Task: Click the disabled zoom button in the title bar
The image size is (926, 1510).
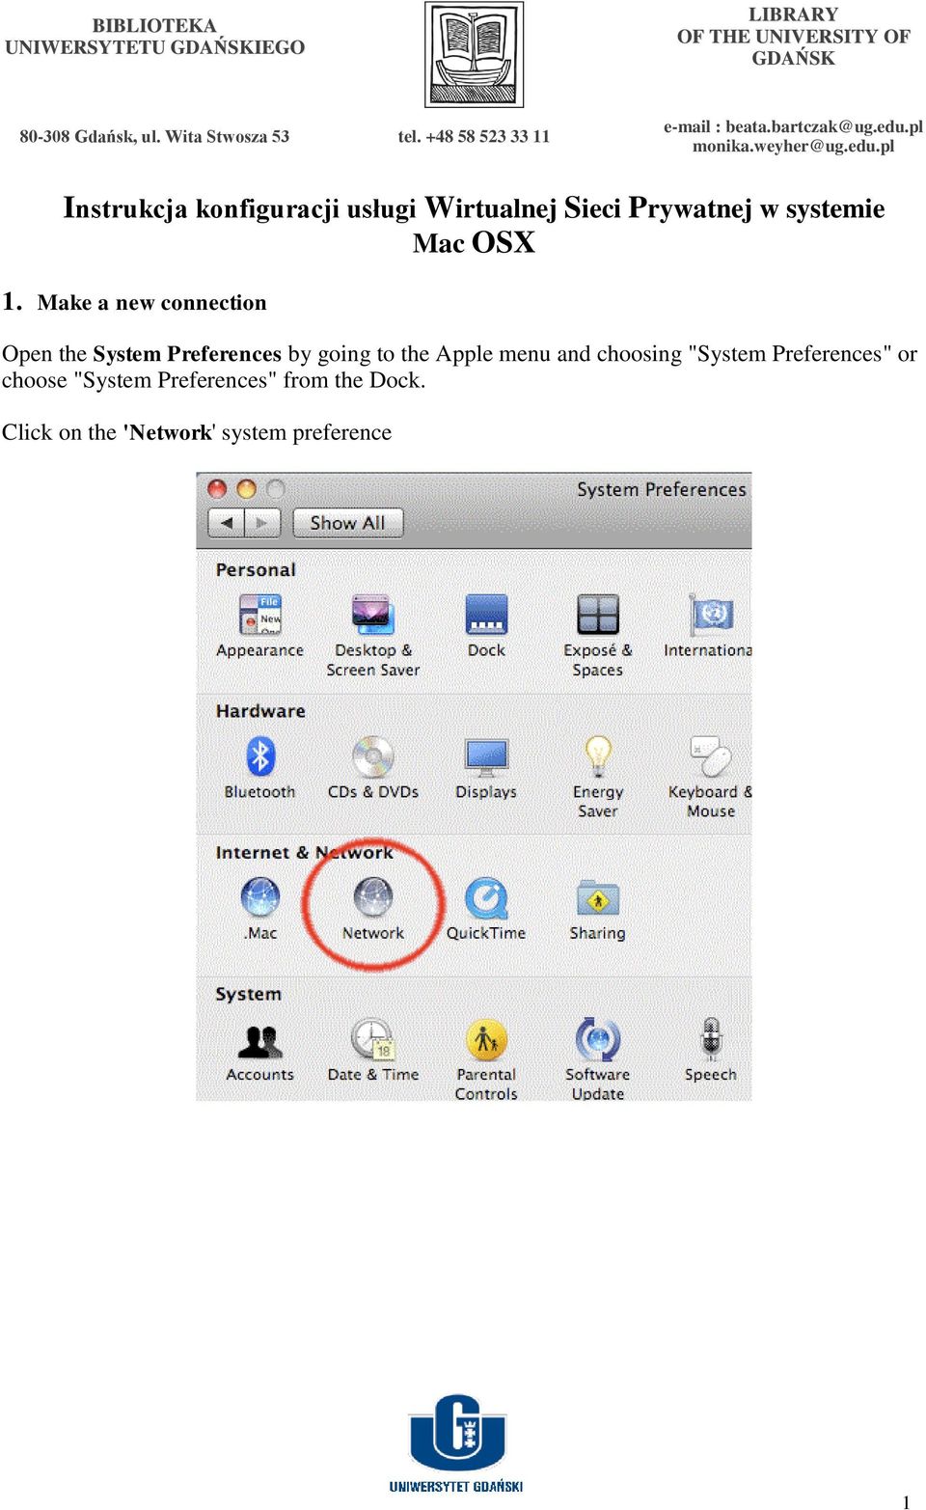Action: (276, 489)
